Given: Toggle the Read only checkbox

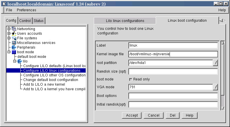Looking at the screenshot, I should pyautogui.click(x=131, y=79).
